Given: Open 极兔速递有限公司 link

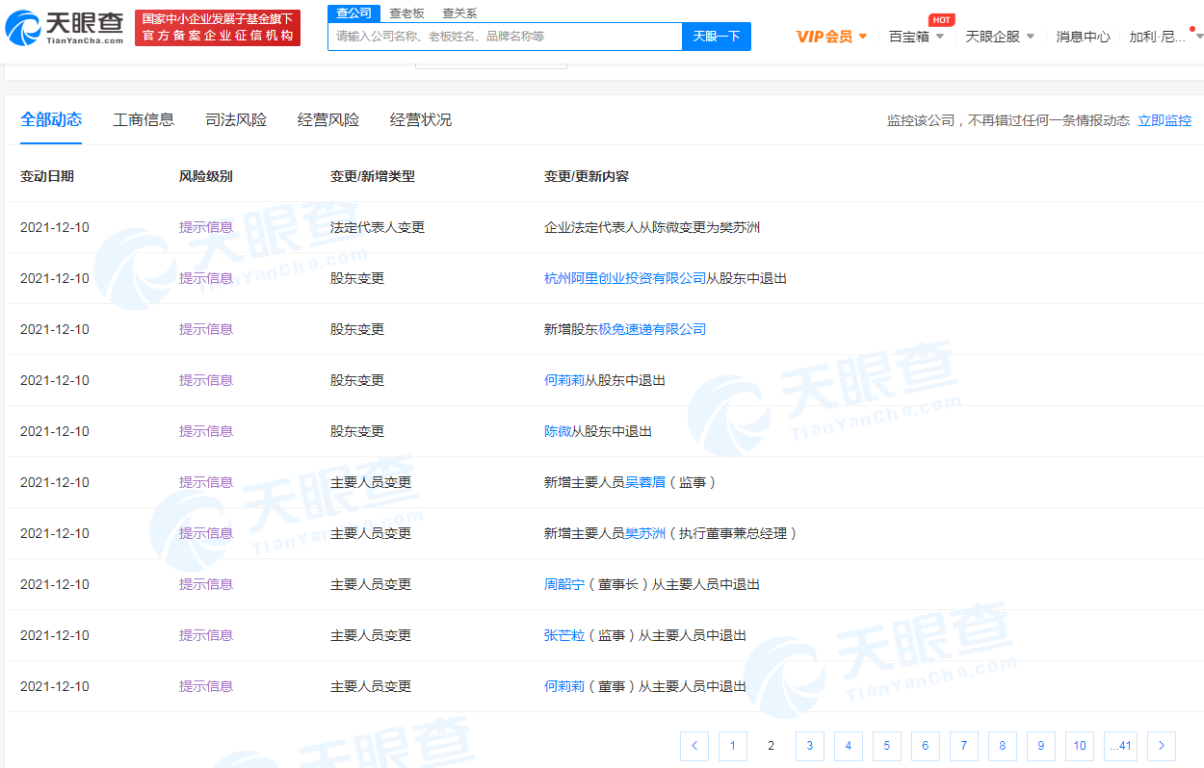Looking at the screenshot, I should click(x=652, y=329).
